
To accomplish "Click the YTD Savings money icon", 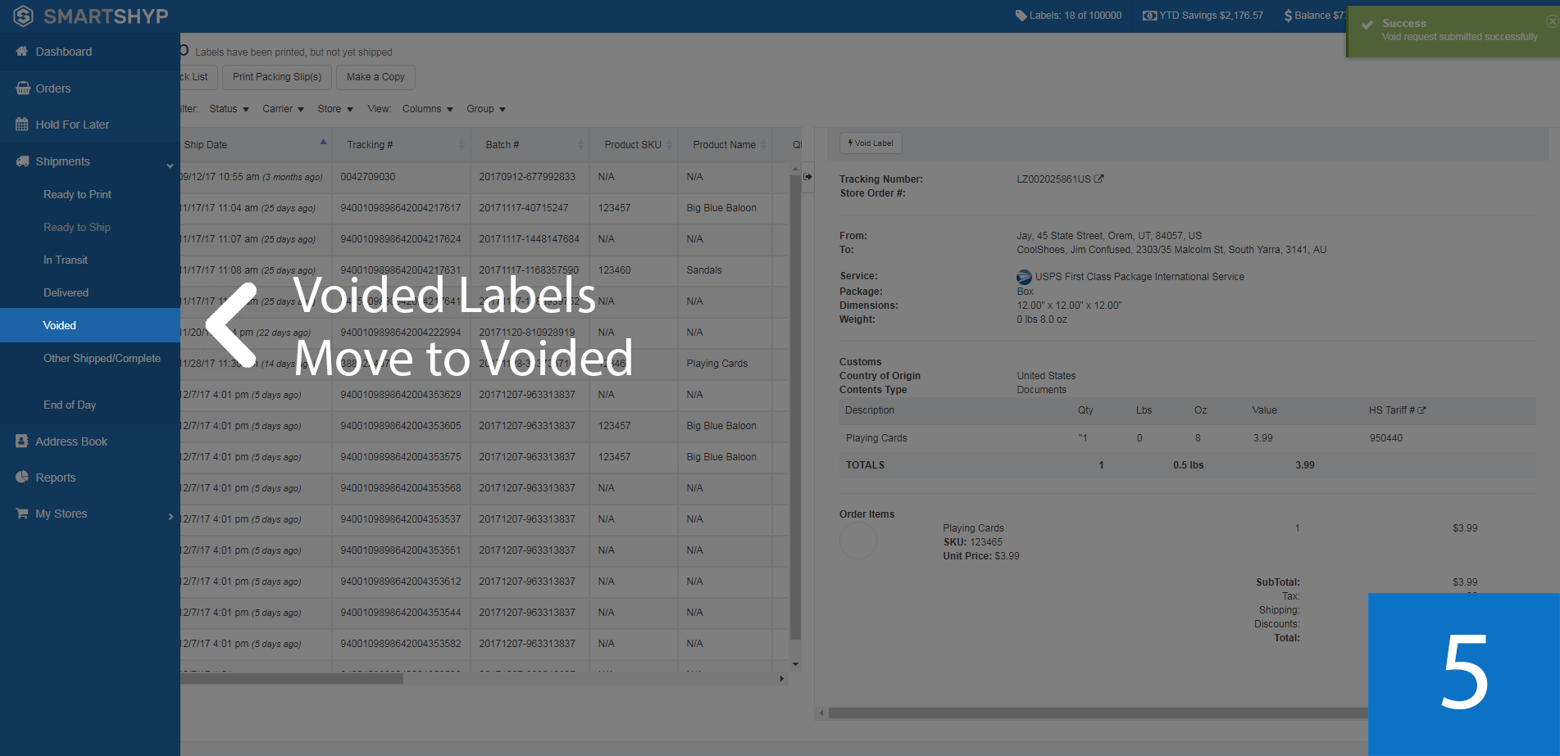I will tap(1149, 16).
